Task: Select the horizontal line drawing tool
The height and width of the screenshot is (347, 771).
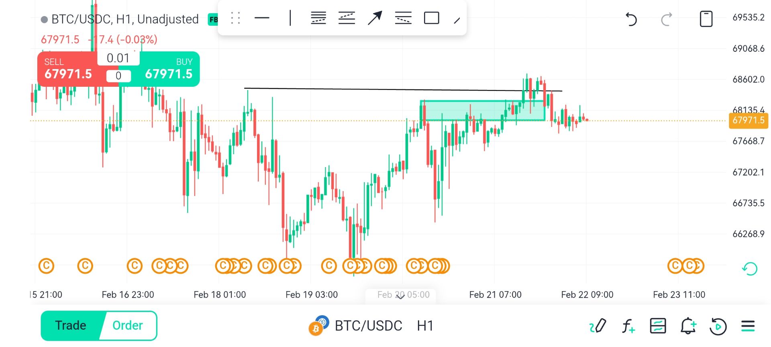Action: [x=262, y=18]
